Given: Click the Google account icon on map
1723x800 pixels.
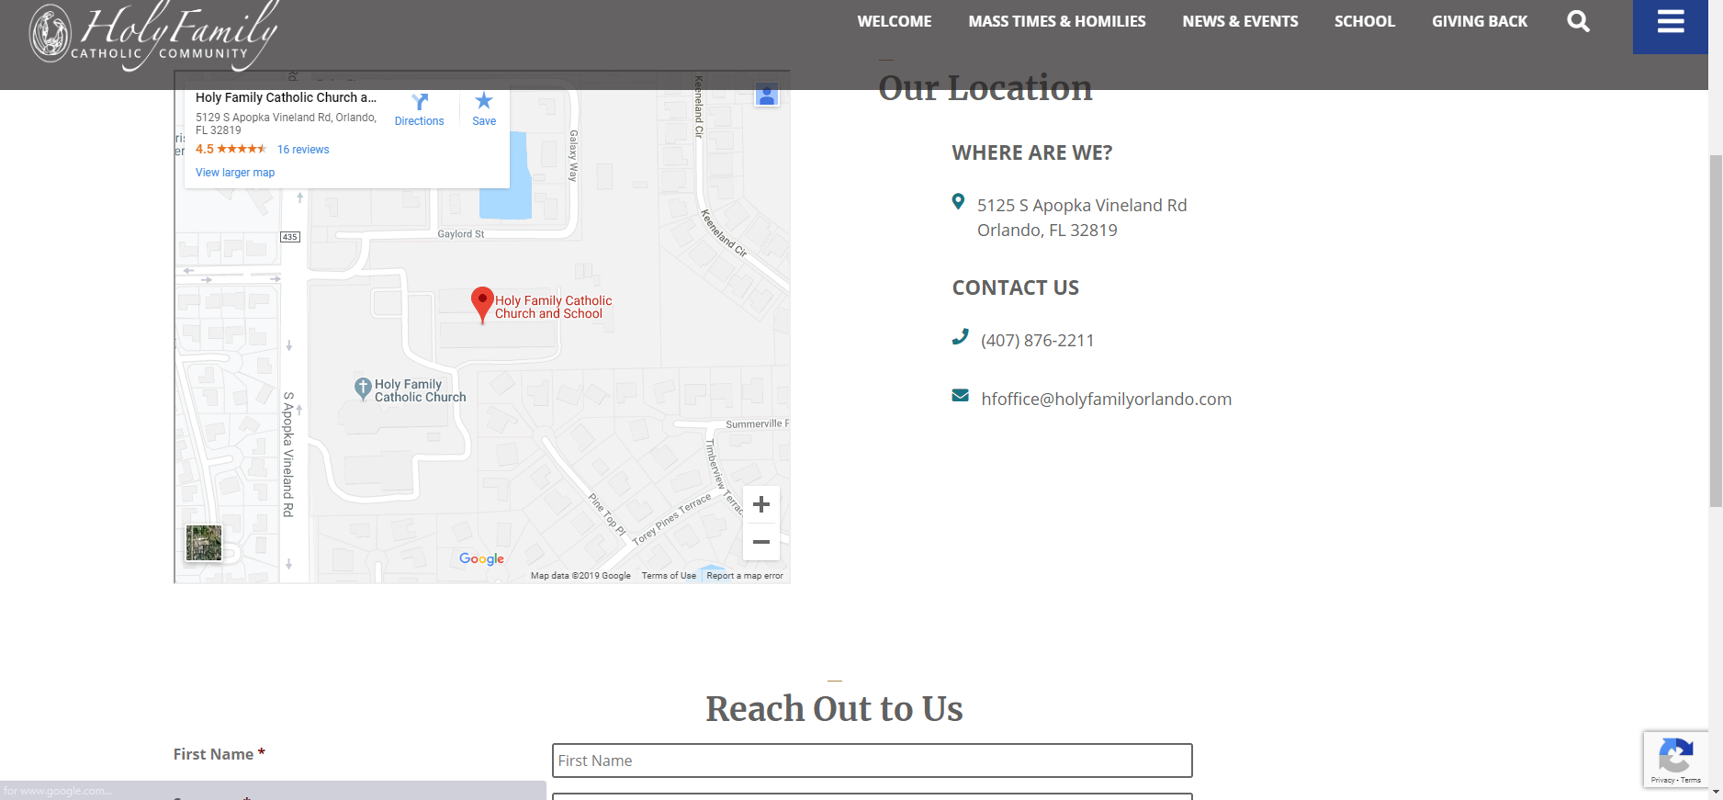Looking at the screenshot, I should [x=767, y=95].
